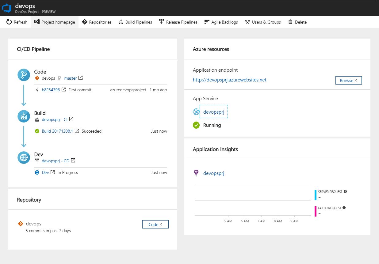Click info icon next to FAILED REQUEST
The image size is (379, 264).
pos(344,208)
